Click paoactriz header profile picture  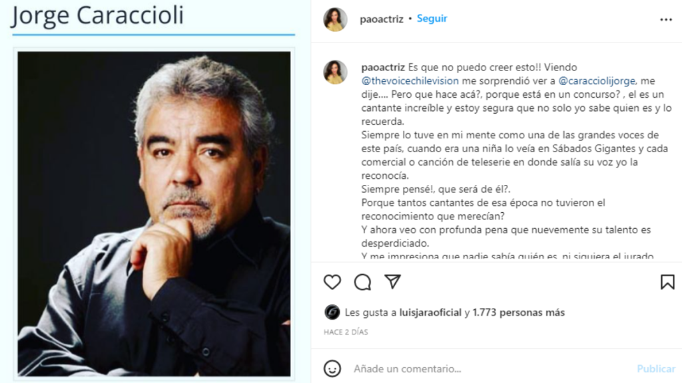coord(336,19)
